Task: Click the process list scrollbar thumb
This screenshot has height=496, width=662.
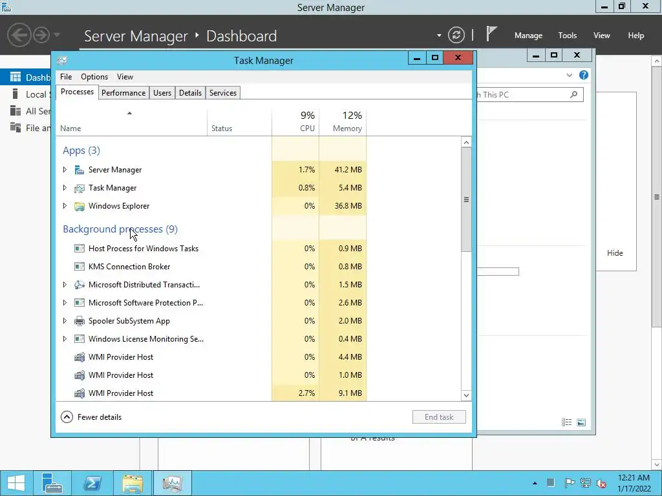Action: (466, 200)
